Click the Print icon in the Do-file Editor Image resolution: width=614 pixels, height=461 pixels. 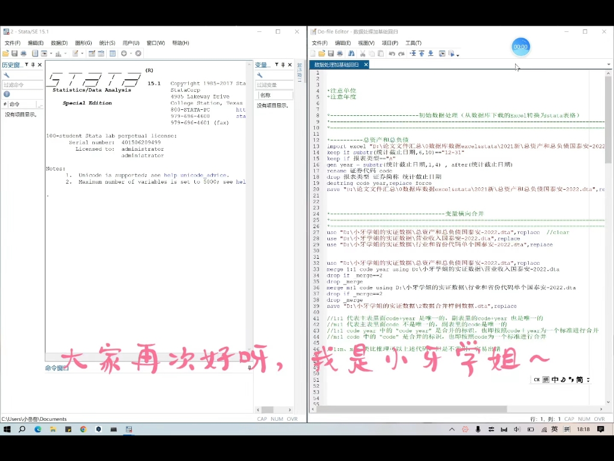point(339,53)
